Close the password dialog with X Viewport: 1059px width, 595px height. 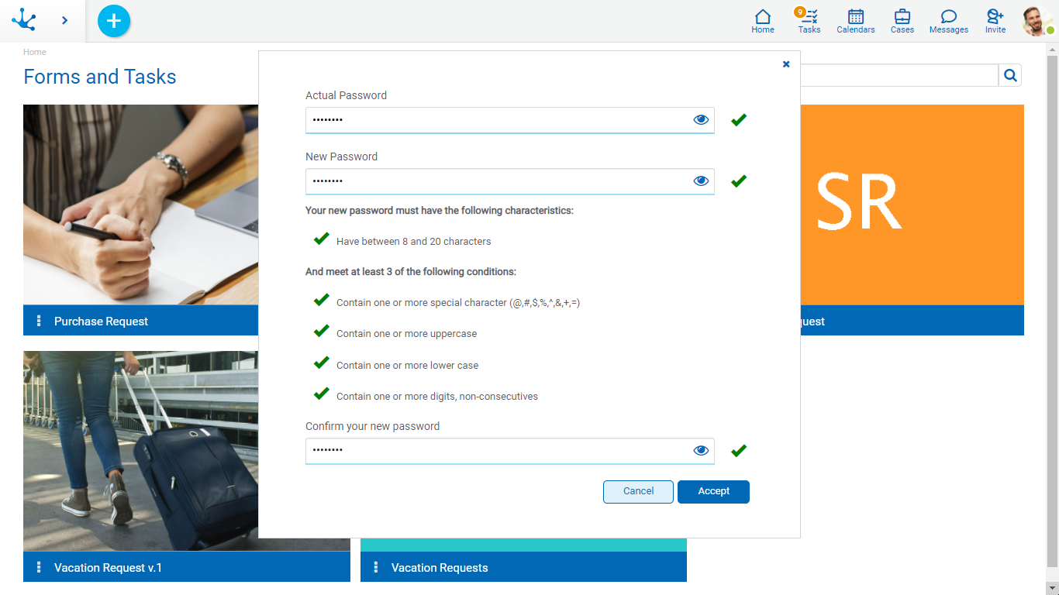click(x=786, y=64)
